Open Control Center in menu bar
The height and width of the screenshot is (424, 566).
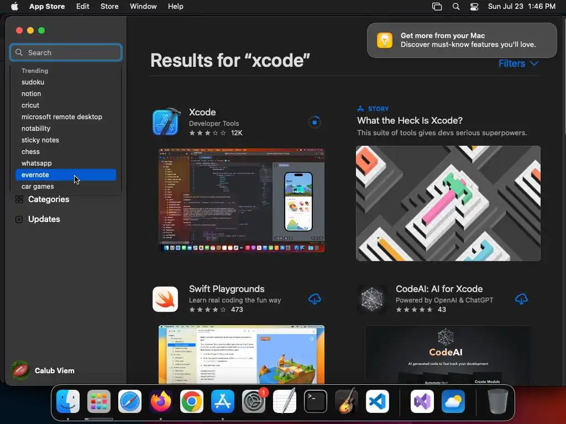click(474, 6)
